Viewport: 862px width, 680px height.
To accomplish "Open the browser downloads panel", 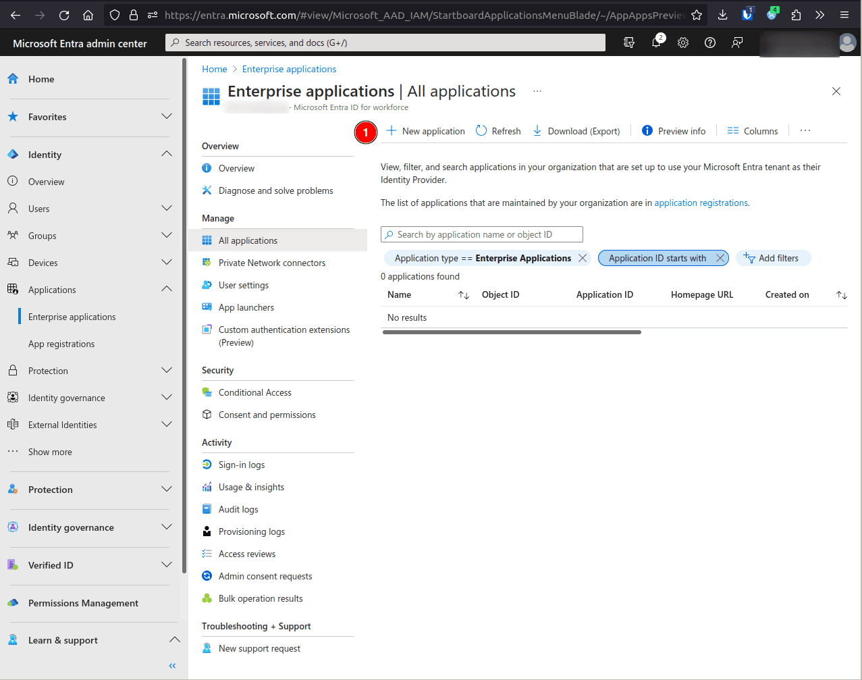I will [722, 15].
